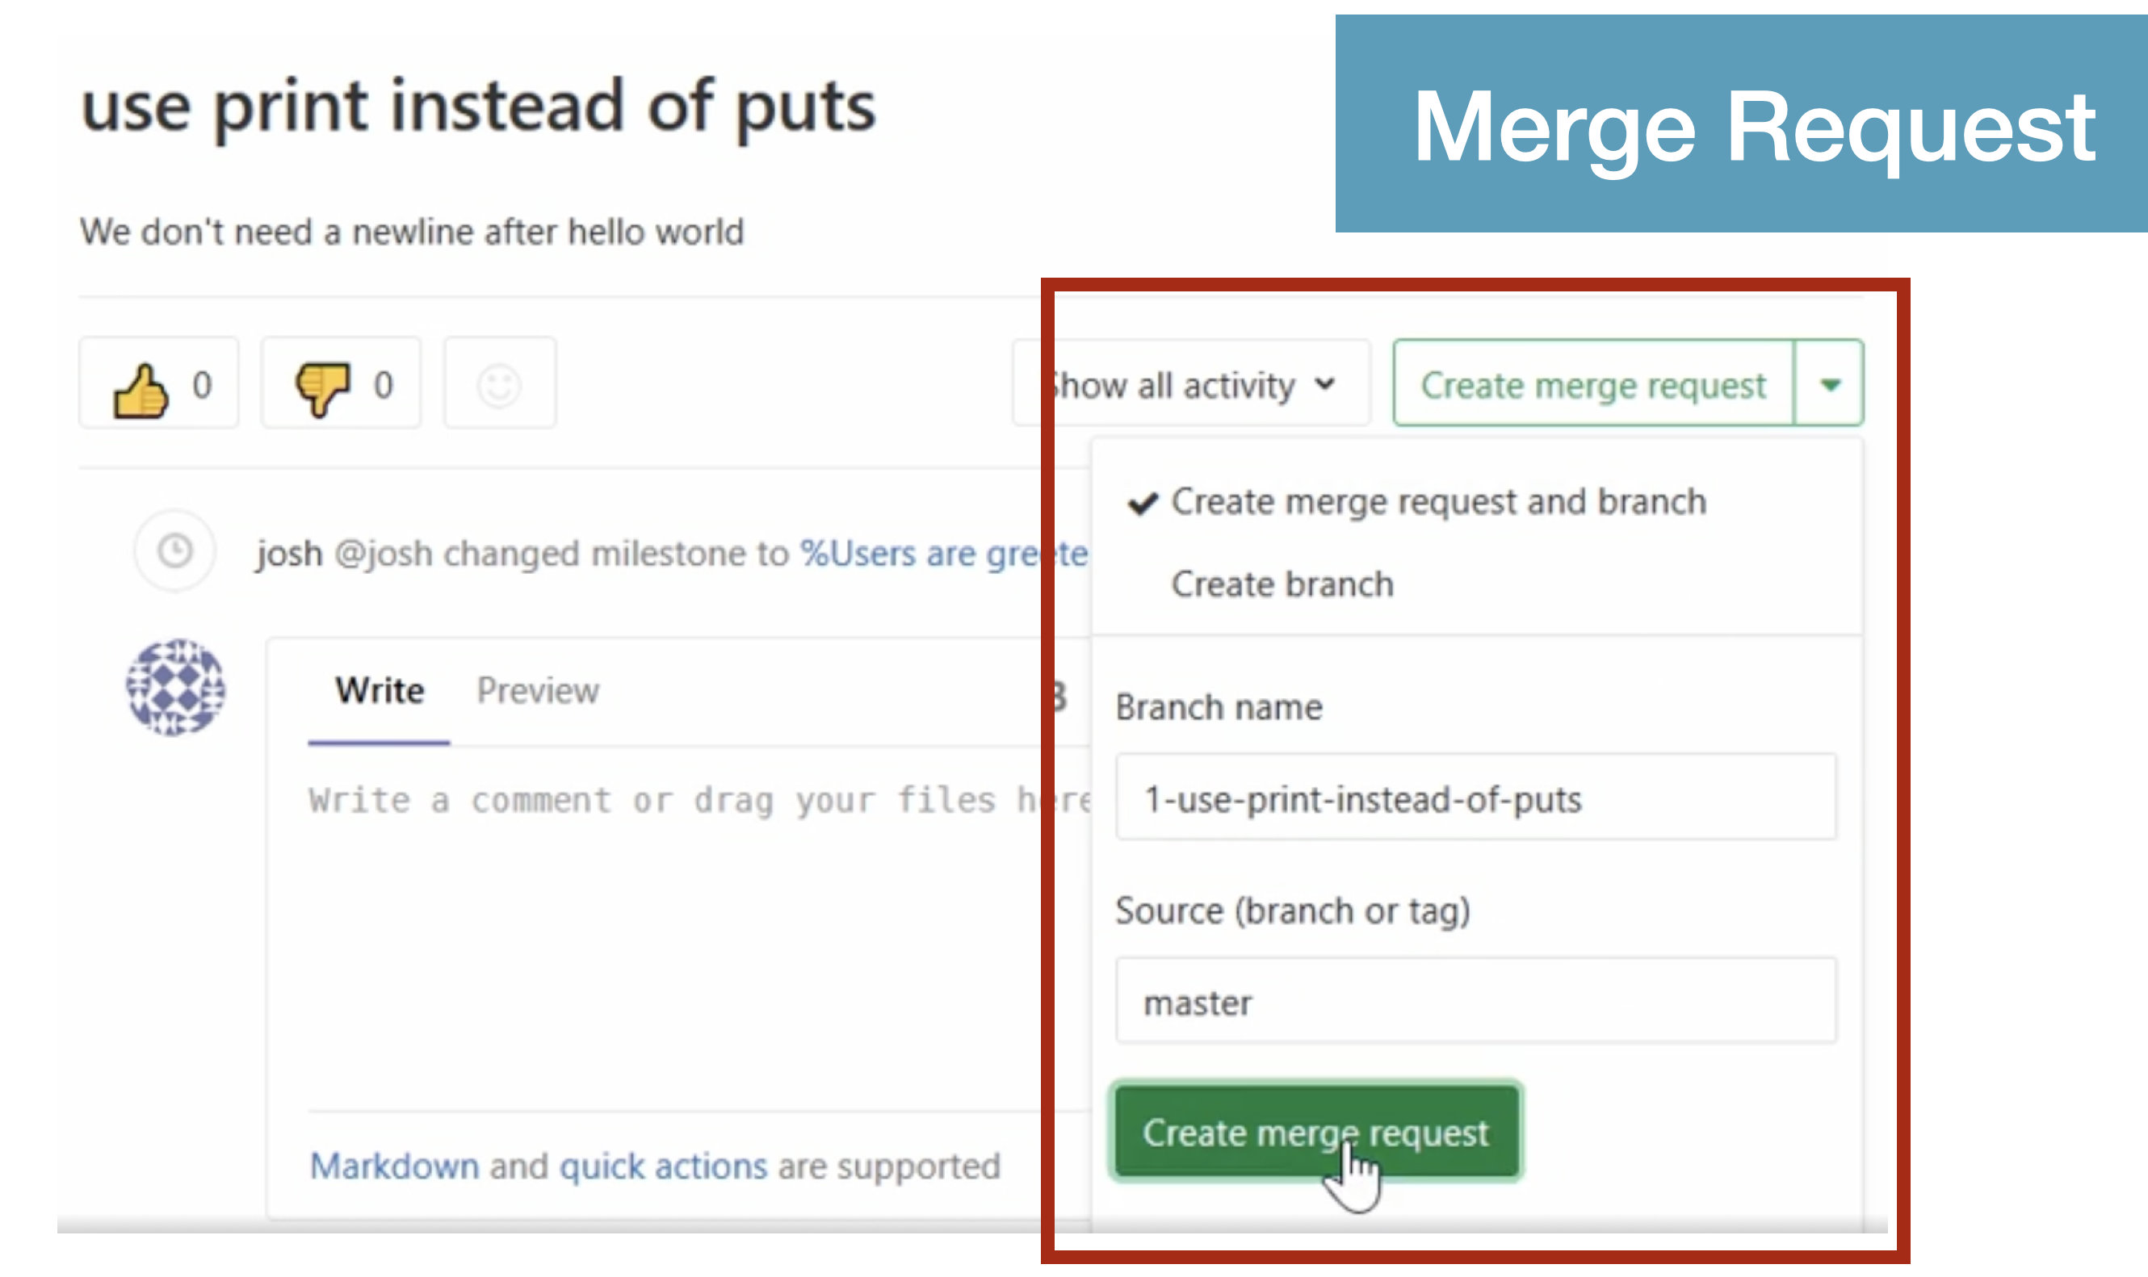The image size is (2148, 1277).
Task: Select the Create branch option
Action: click(x=1282, y=584)
